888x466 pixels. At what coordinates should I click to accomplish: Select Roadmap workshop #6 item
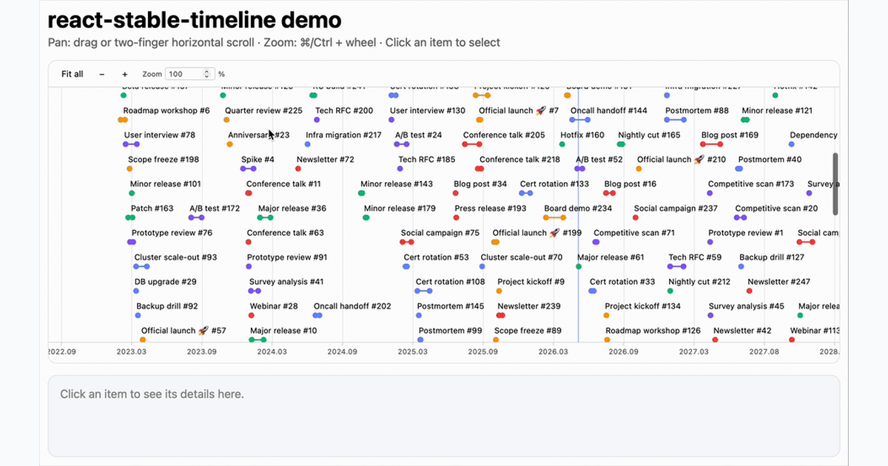coord(166,110)
